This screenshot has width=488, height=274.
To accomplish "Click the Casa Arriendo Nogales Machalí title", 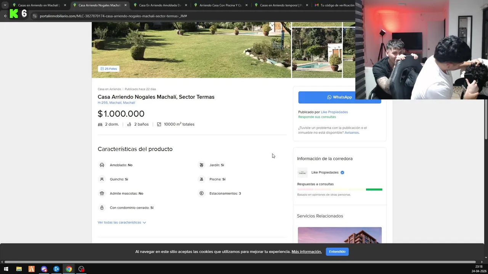I will point(156,97).
